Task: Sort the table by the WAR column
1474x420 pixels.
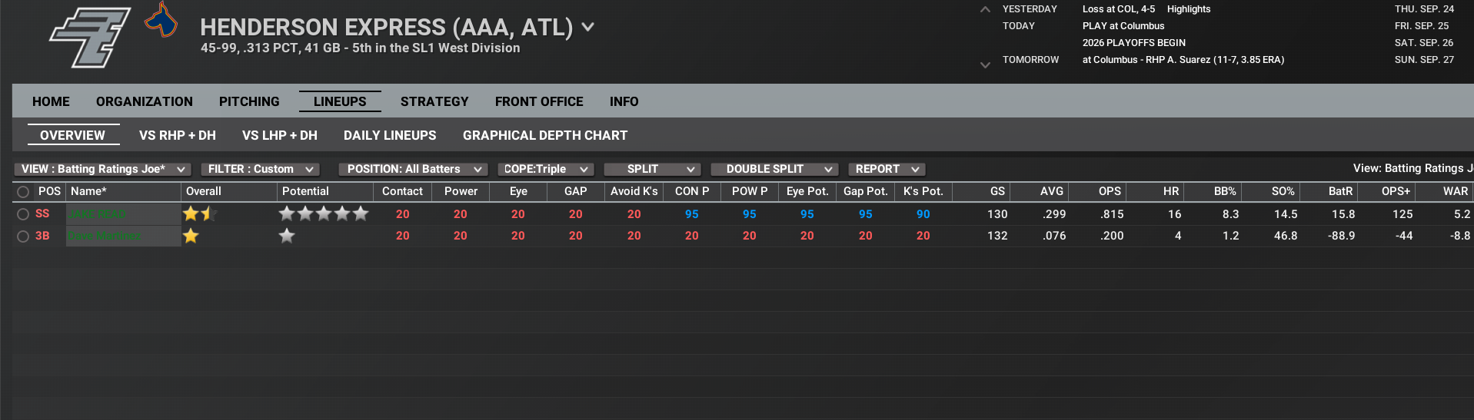Action: (1455, 191)
